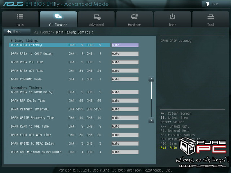
Task: Open the Tool tab printer icon
Action: pyautogui.click(x=211, y=17)
